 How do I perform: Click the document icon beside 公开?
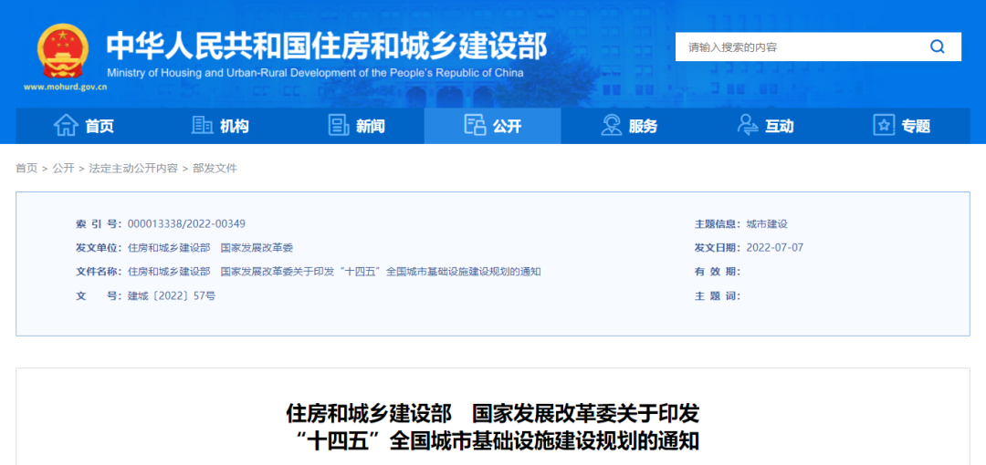point(475,126)
